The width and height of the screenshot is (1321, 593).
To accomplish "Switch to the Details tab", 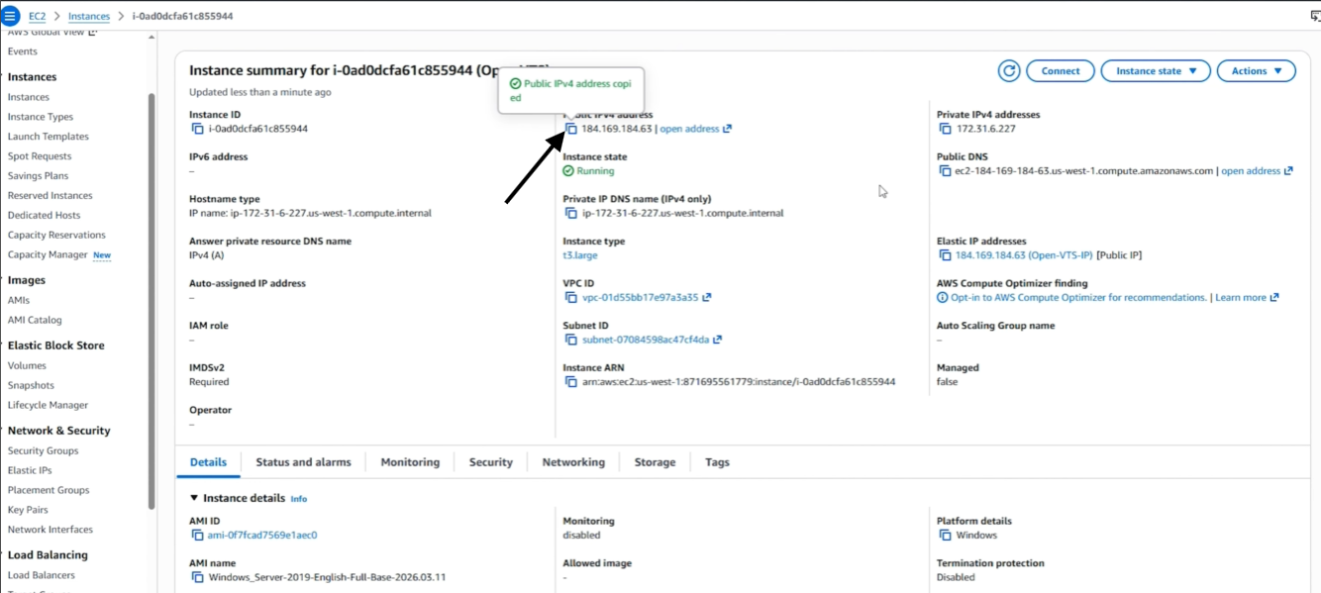I will 208,462.
